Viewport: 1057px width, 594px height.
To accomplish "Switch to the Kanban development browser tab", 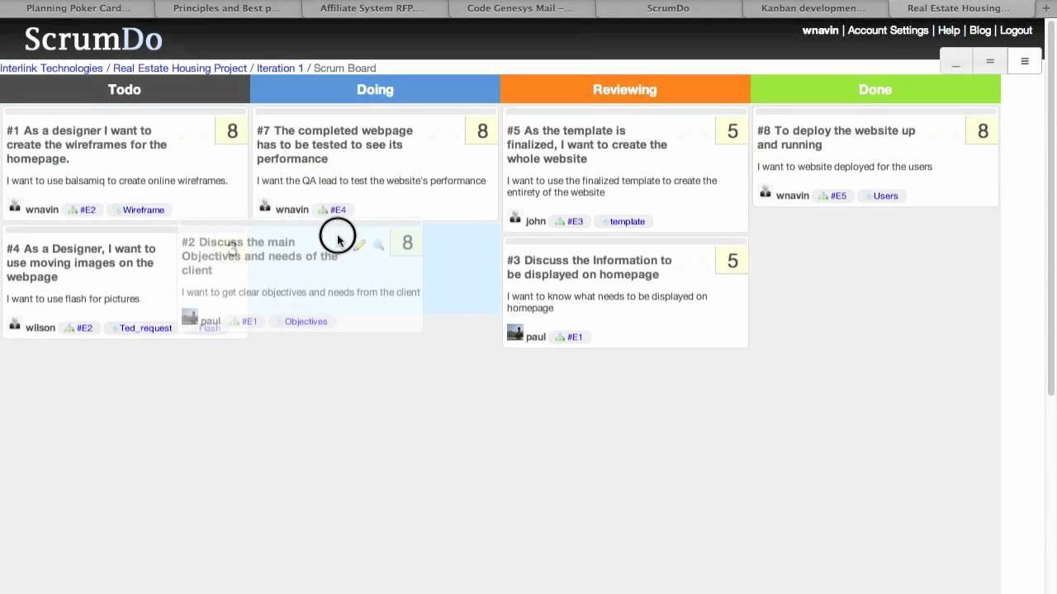I will coord(813,8).
